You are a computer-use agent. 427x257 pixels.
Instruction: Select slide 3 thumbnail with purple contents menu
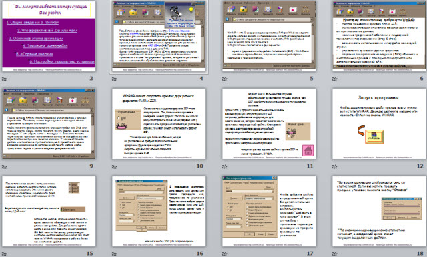point(49,36)
